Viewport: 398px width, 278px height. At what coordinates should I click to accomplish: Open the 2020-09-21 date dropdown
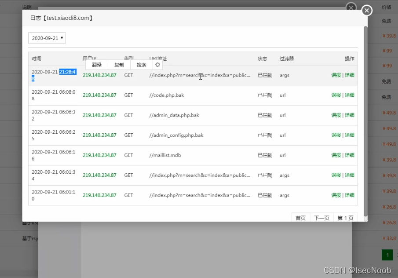tap(47, 38)
